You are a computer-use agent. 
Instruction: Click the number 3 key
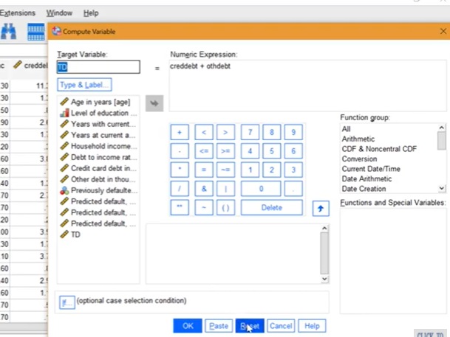293,170
